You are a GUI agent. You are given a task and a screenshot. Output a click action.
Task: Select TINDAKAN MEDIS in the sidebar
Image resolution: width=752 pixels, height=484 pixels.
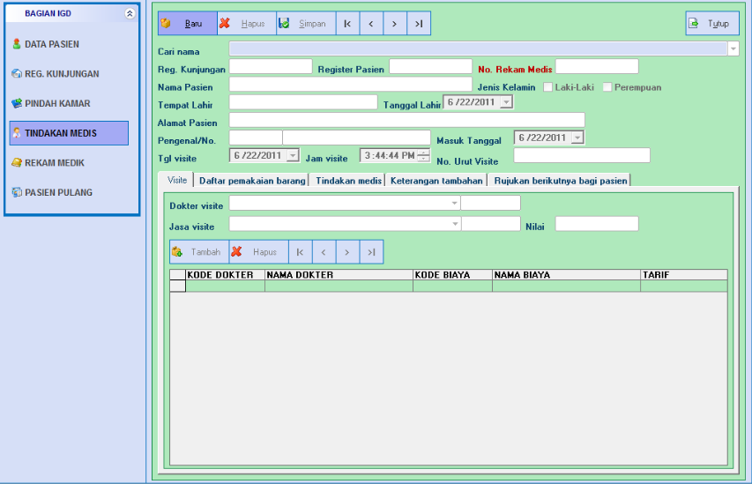[x=69, y=133]
